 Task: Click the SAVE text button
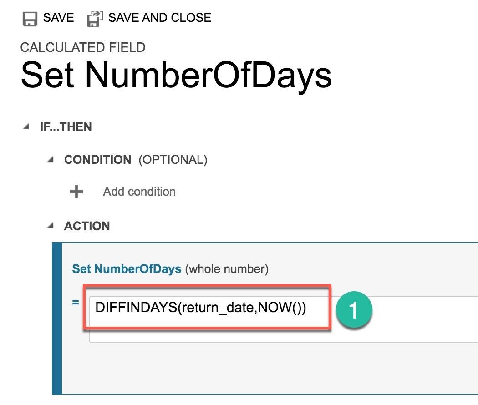tap(59, 18)
